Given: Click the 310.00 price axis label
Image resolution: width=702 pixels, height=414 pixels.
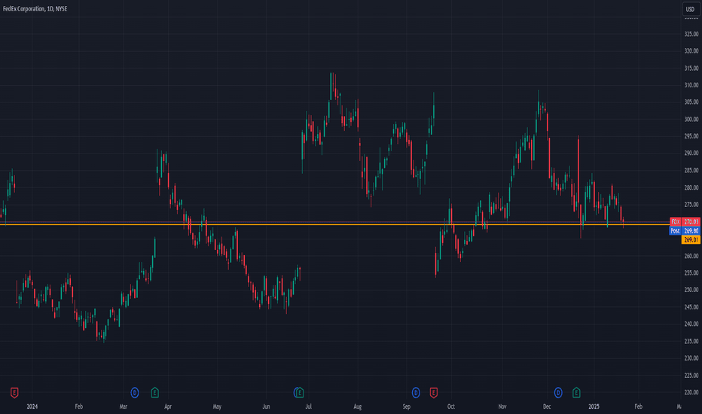Looking at the screenshot, I should 691,85.
